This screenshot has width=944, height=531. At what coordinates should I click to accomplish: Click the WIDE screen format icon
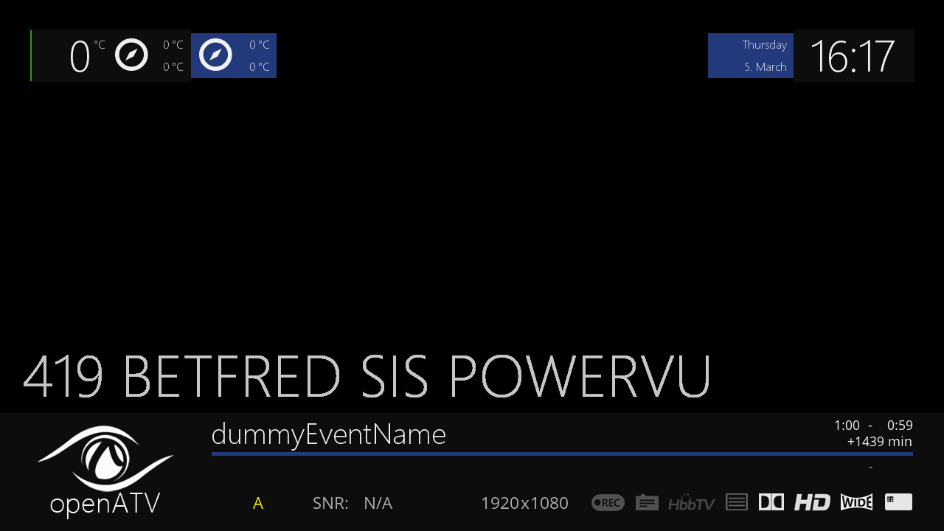(x=856, y=502)
